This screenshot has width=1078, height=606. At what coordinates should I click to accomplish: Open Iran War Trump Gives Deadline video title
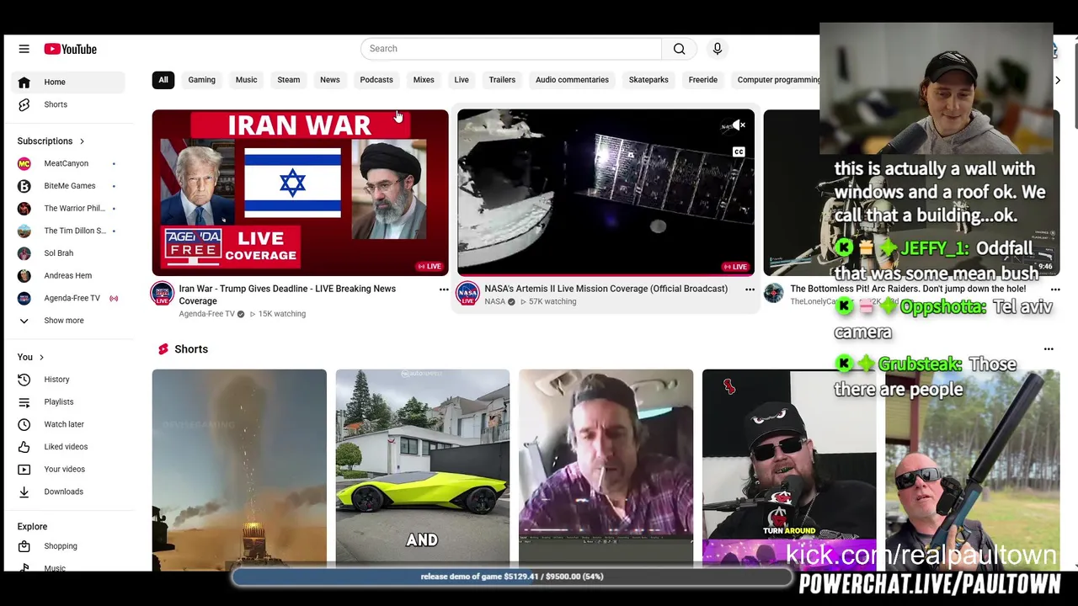287,295
